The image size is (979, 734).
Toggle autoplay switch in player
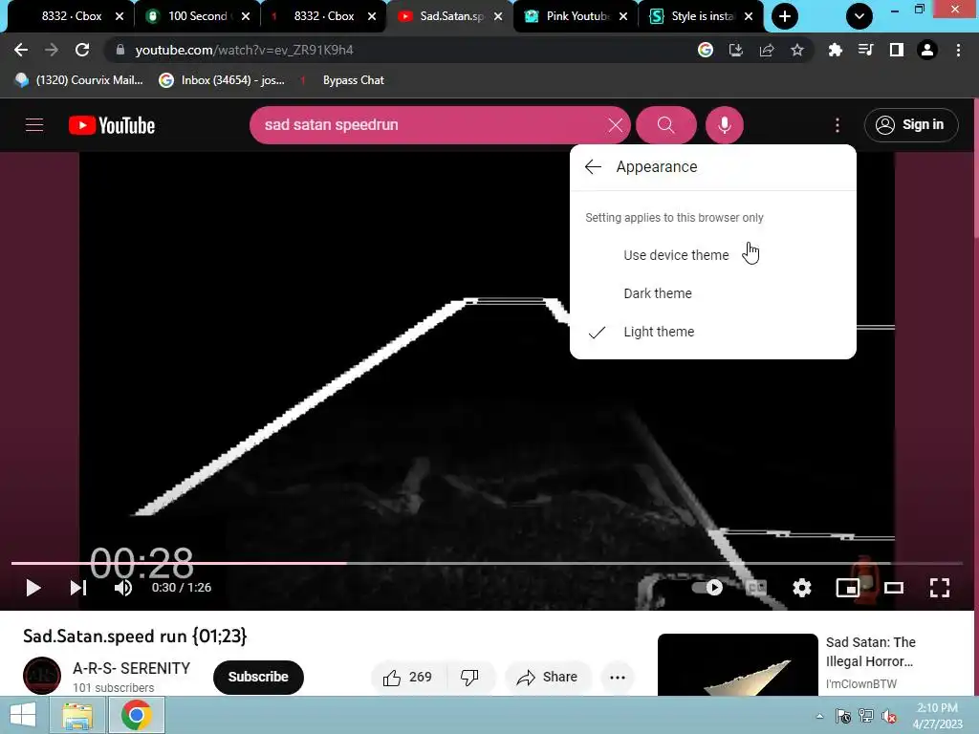(707, 588)
